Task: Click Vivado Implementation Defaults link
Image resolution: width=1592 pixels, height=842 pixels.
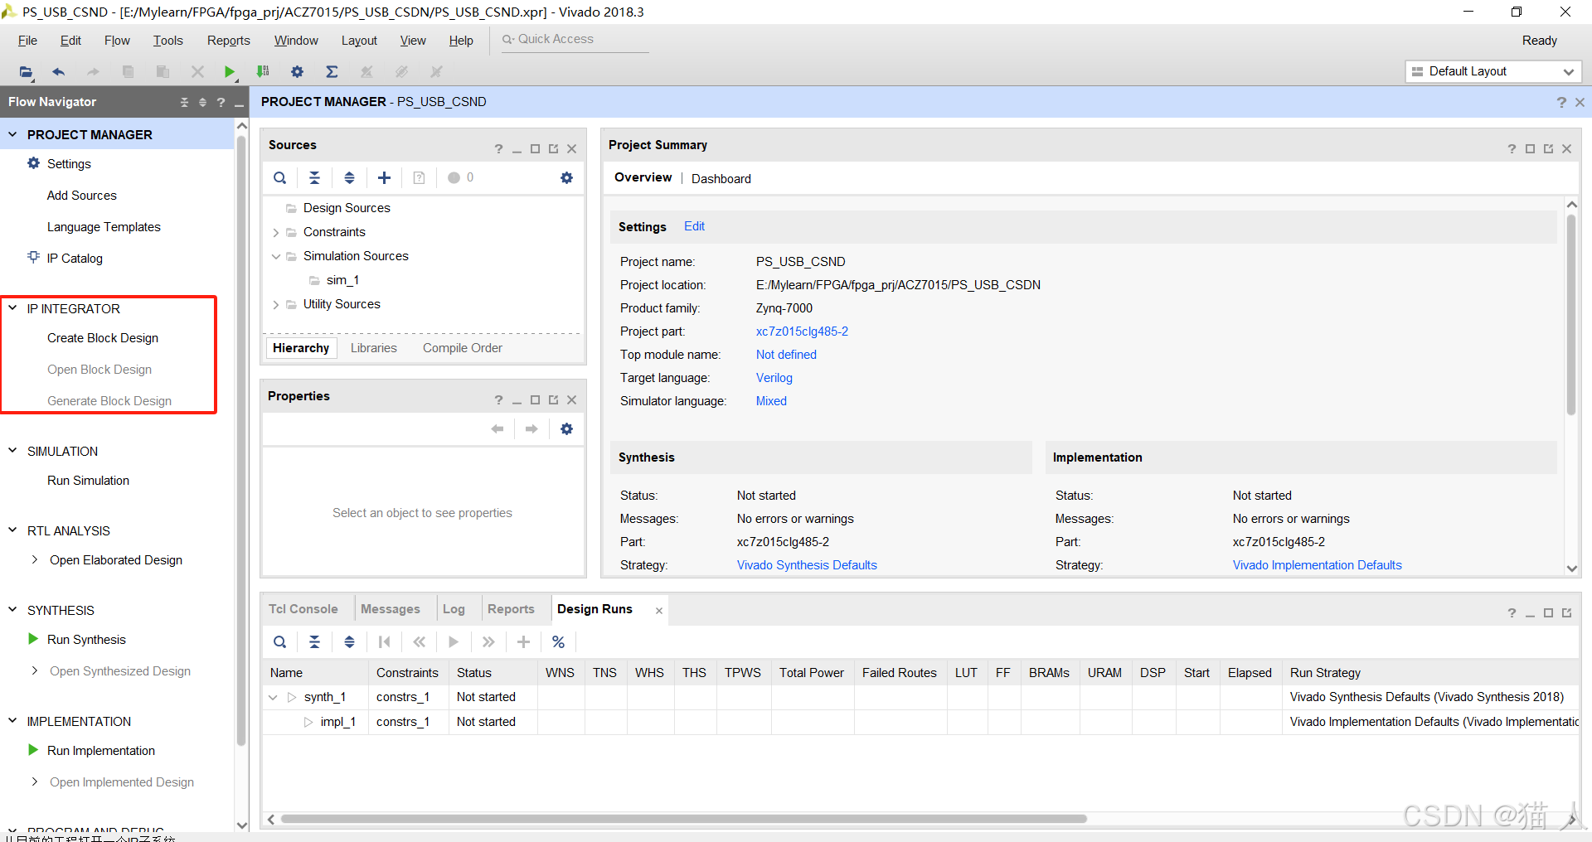Action: [x=1317, y=565]
